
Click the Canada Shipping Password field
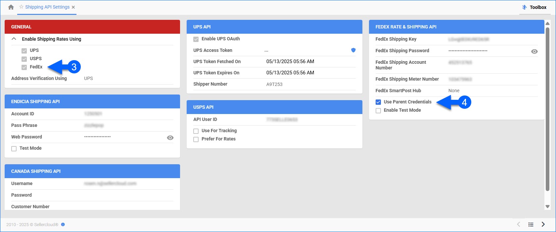[x=129, y=195]
